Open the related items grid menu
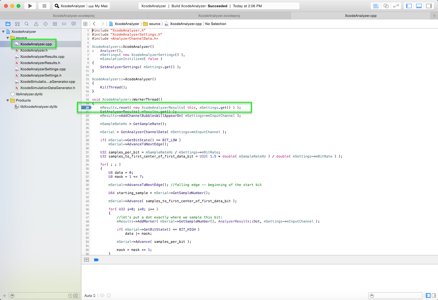This screenshot has height=300, width=438. click(x=85, y=24)
